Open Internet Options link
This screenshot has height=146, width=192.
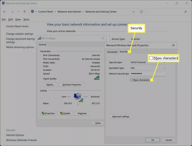pyautogui.click(x=15, y=135)
